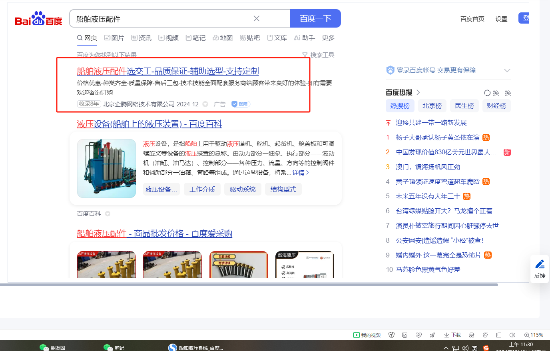
Task: Expand the 更多 search category menu
Action: point(328,38)
